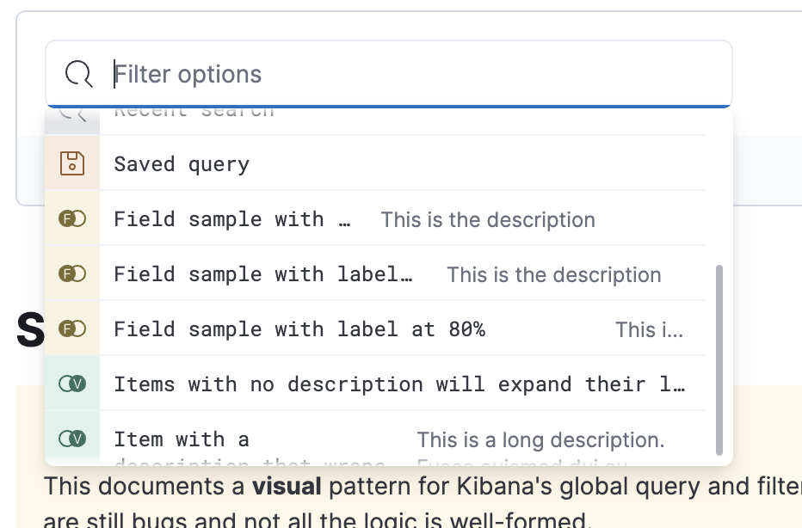Select the "Field sample with label…" option
Viewport: 802px width, 528px height.
pyautogui.click(x=263, y=274)
